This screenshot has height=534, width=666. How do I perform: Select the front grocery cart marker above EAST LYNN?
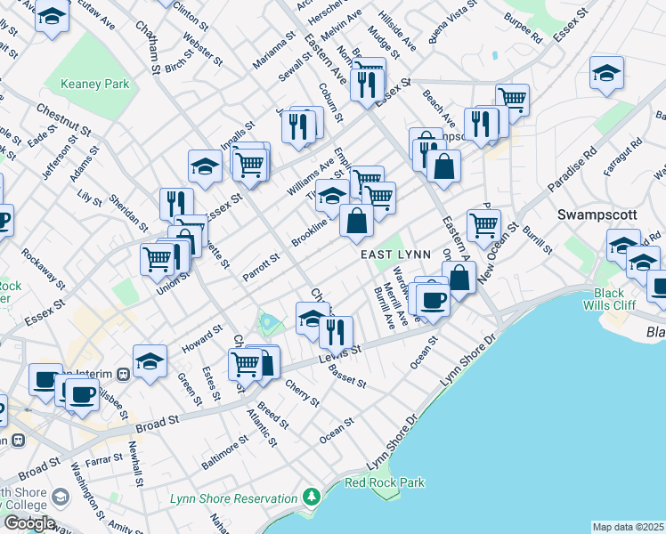pyautogui.click(x=379, y=199)
